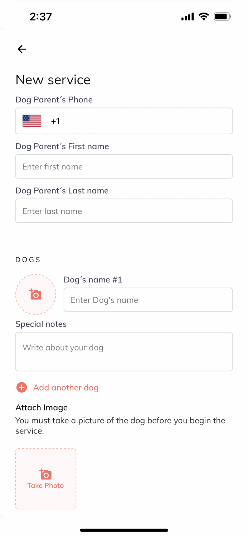Click the Write about your dog notes area
Viewport: 248px width, 537px height.
[124, 351]
